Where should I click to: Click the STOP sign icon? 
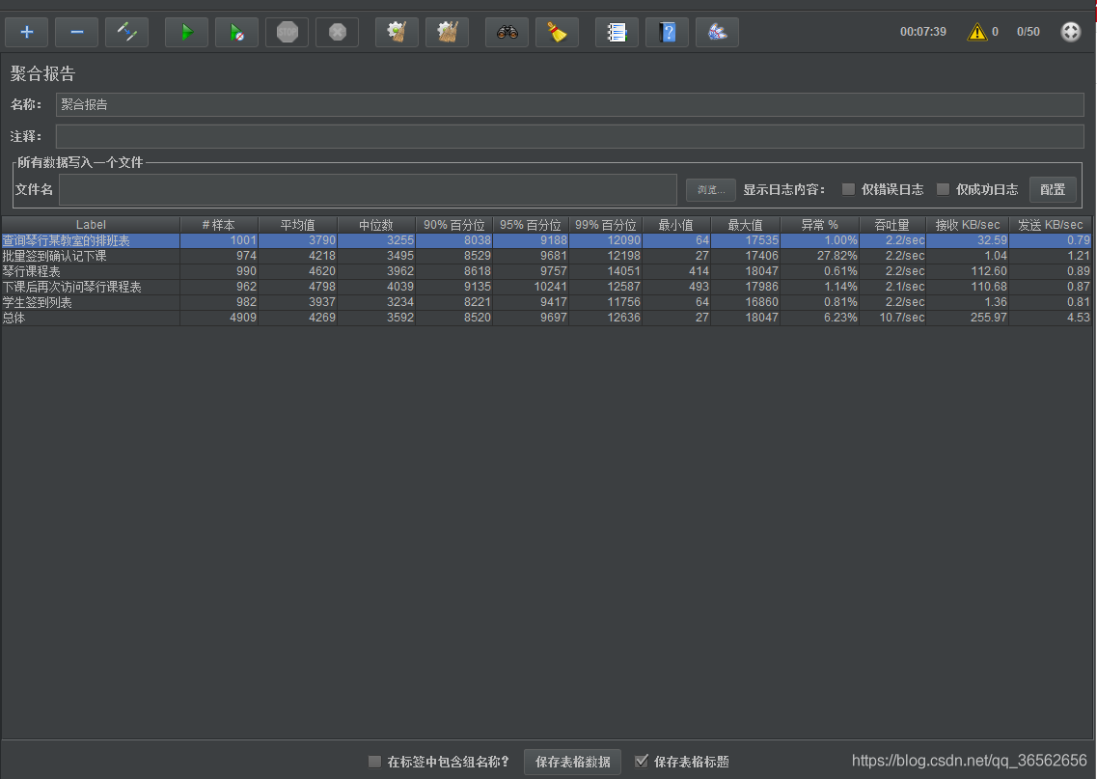click(288, 32)
